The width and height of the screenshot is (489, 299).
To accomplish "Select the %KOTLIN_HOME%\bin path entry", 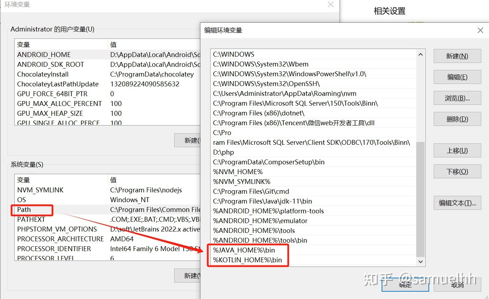I will pos(247,260).
